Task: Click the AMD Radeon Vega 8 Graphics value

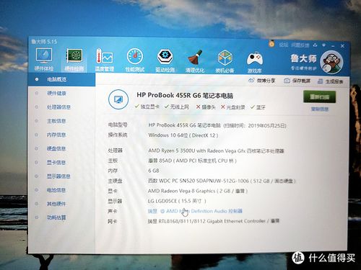Action: [198, 191]
